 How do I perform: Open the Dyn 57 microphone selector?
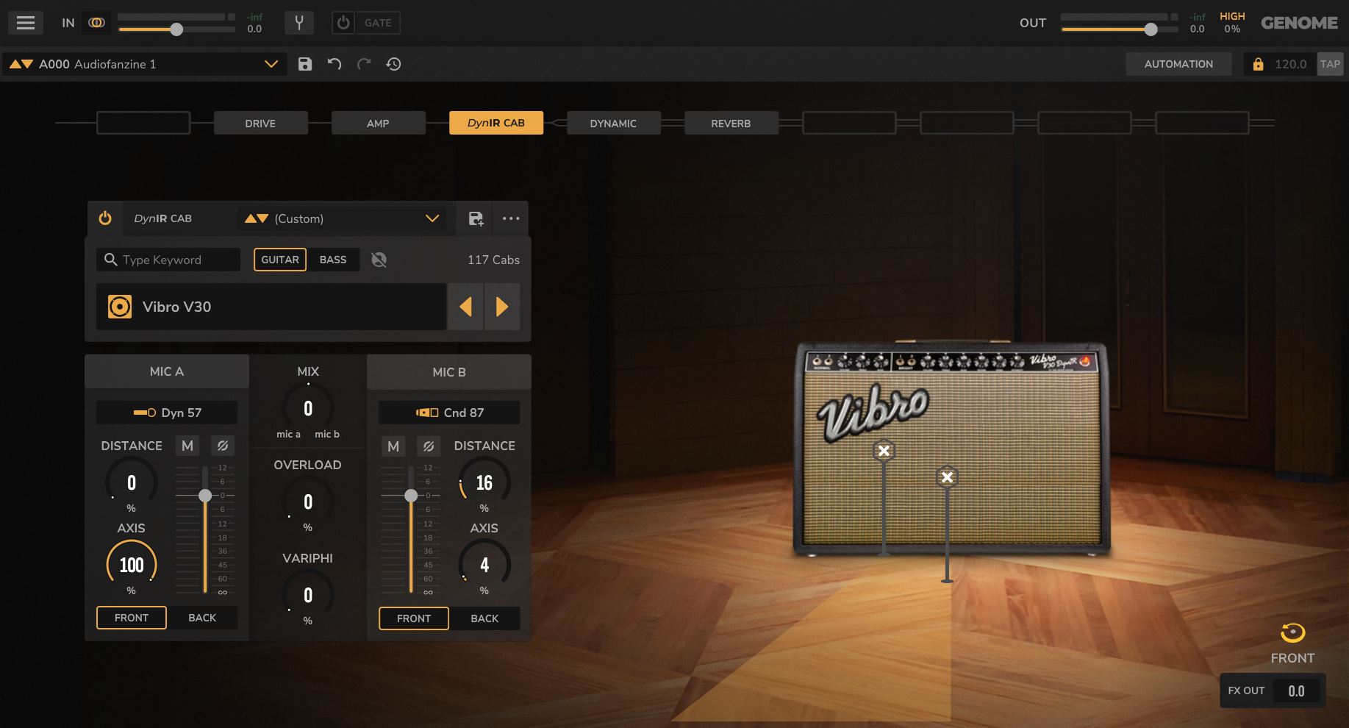pyautogui.click(x=167, y=413)
